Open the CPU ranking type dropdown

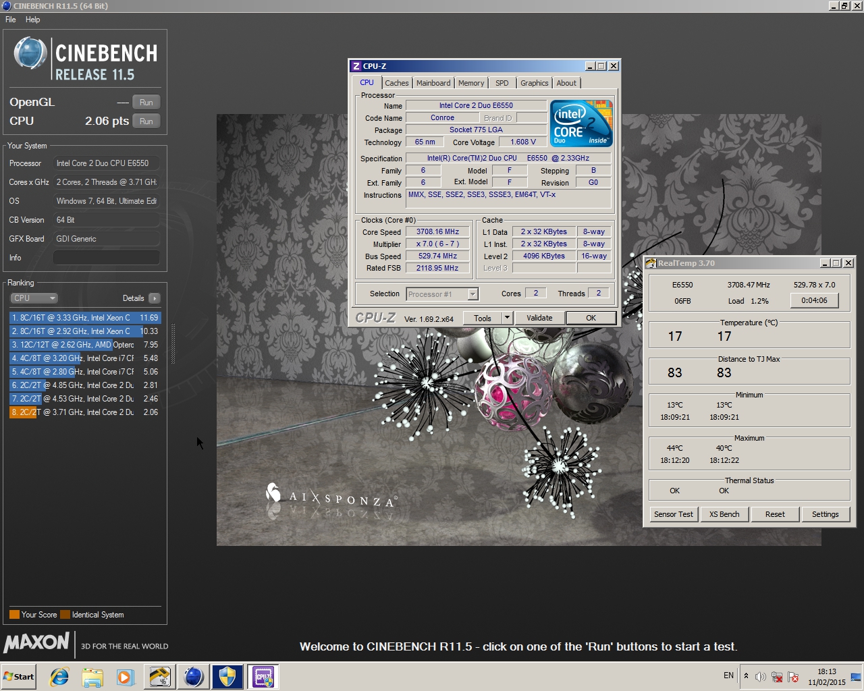click(x=34, y=298)
